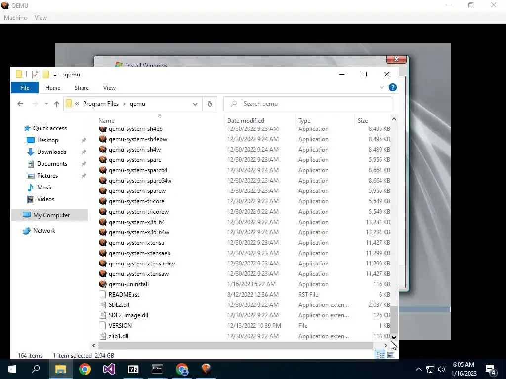This screenshot has width=506, height=379.
Task: Select the qemu-system-xtensa application icon
Action: click(x=103, y=242)
